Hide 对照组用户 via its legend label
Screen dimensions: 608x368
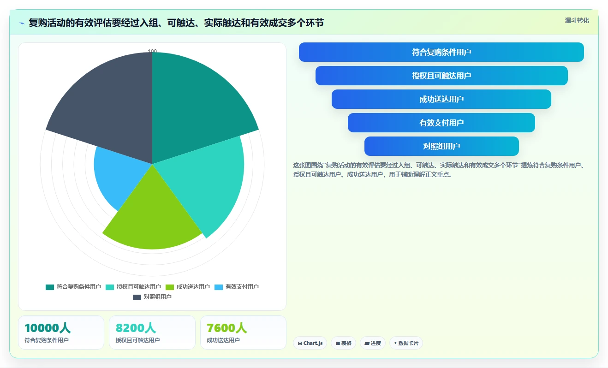(158, 297)
